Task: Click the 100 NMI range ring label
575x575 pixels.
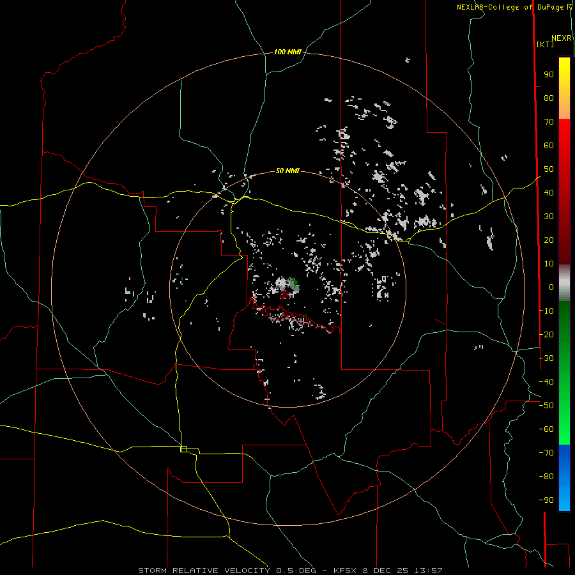Action: coord(287,52)
